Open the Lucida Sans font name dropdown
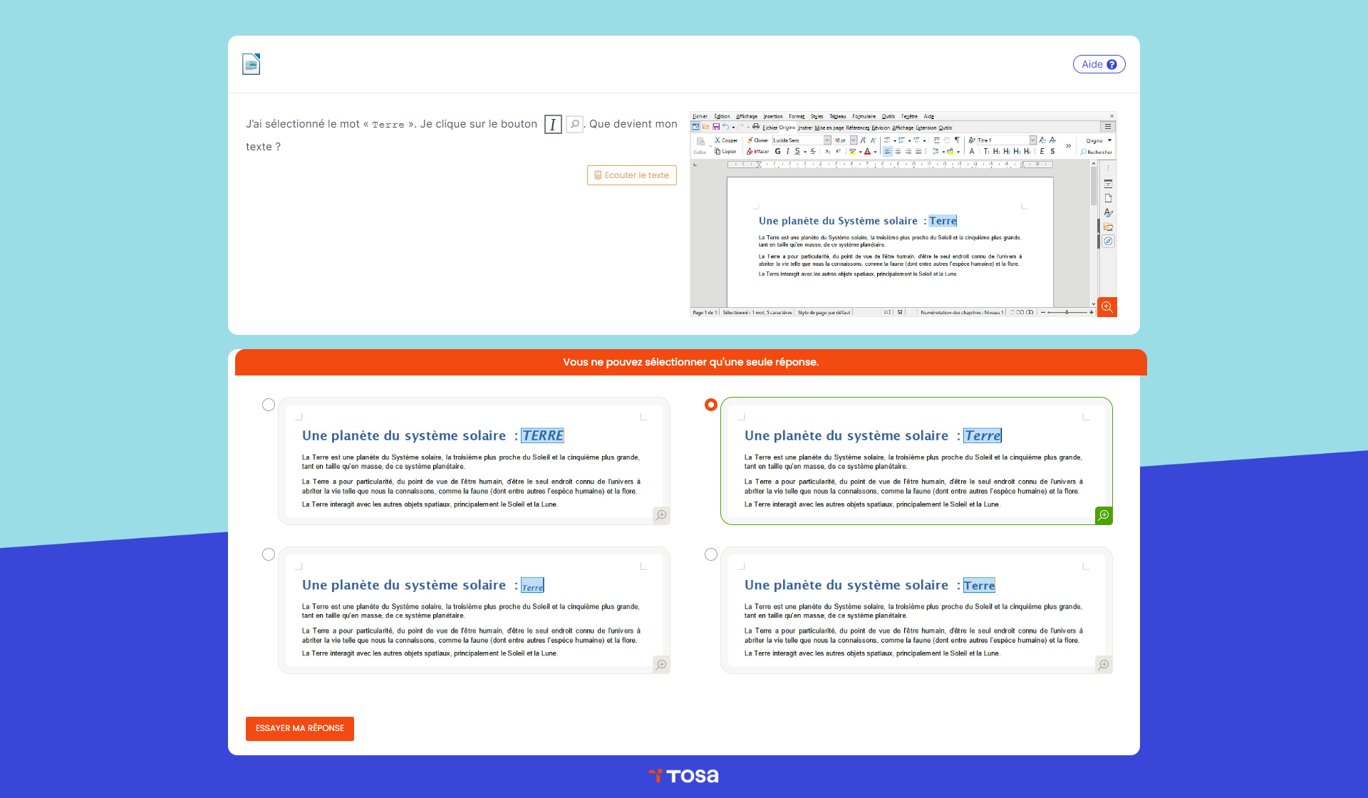Image resolution: width=1368 pixels, height=798 pixels. point(827,140)
